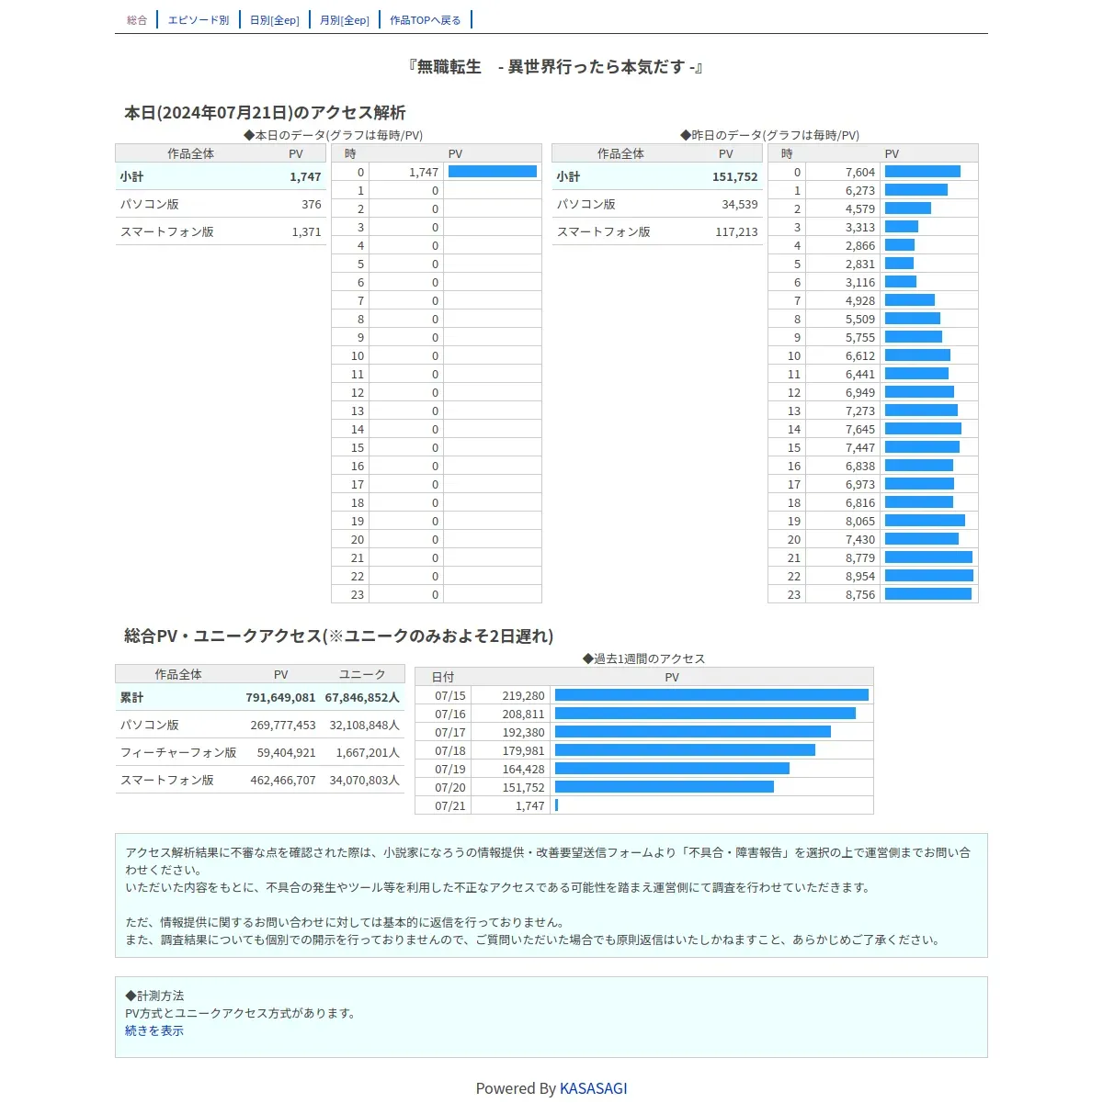Select yesterday's hour 21 value 8,779
Image resolution: width=1103 pixels, height=1103 pixels.
[860, 557]
